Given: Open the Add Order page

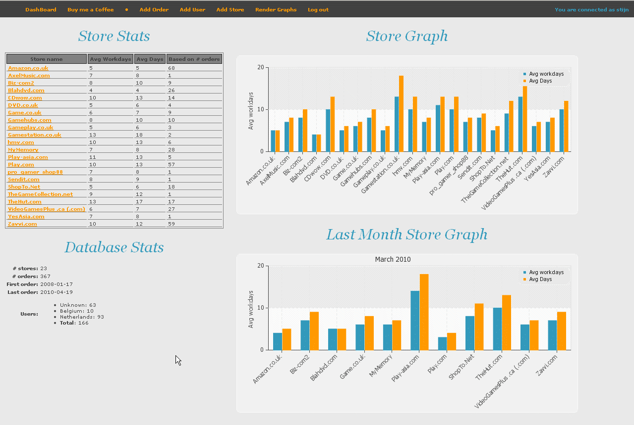Looking at the screenshot, I should click(154, 9).
